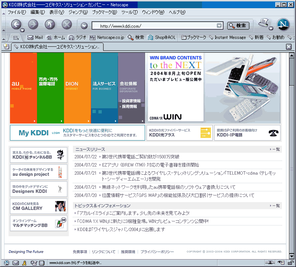The width and height of the screenshot is (296, 267).
Task: Click the Instant Message toolbar bookmark
Action: 228,37
